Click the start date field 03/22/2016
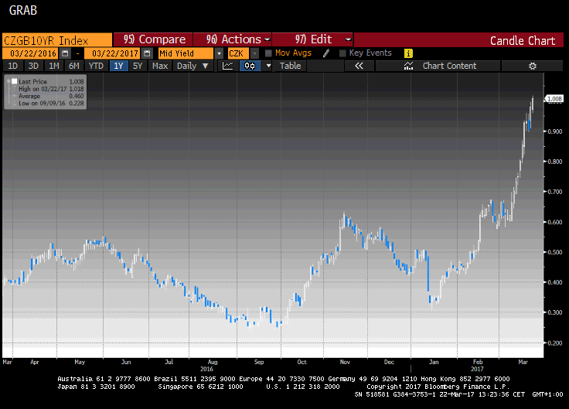The width and height of the screenshot is (569, 409). pos(30,53)
